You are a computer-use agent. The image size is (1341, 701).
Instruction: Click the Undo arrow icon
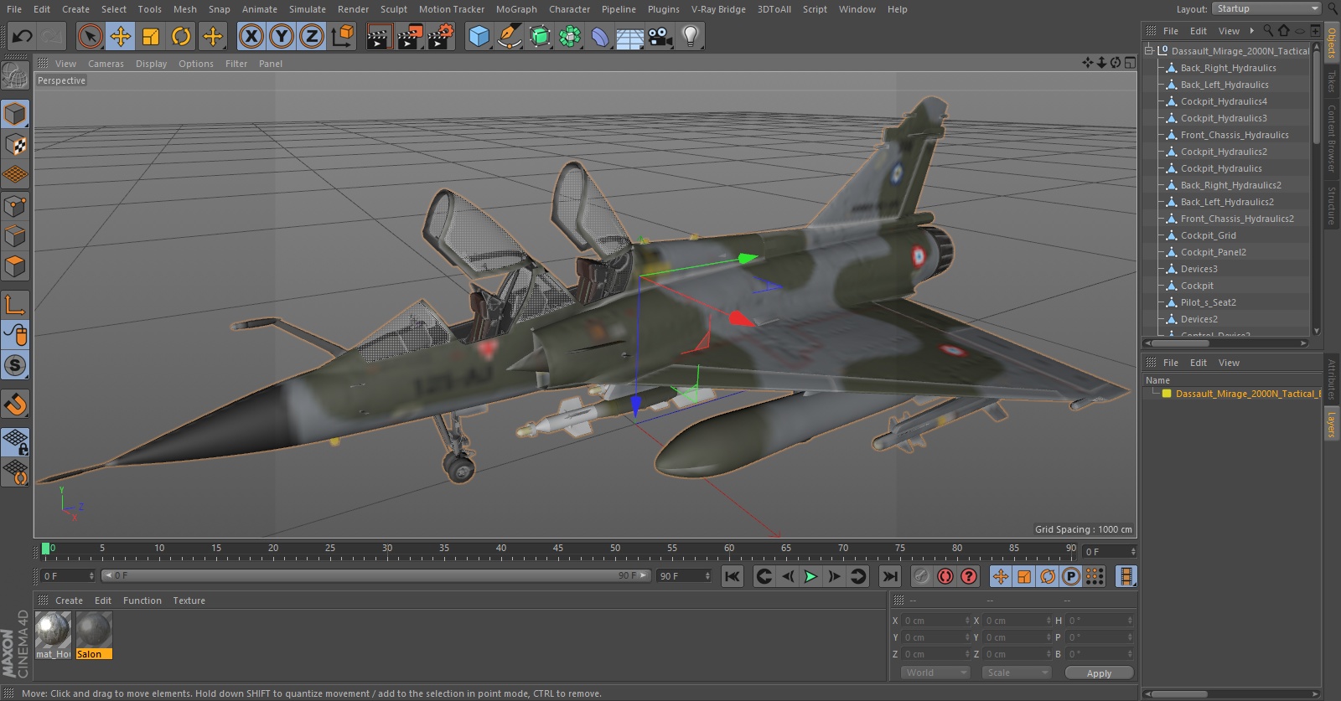click(23, 36)
